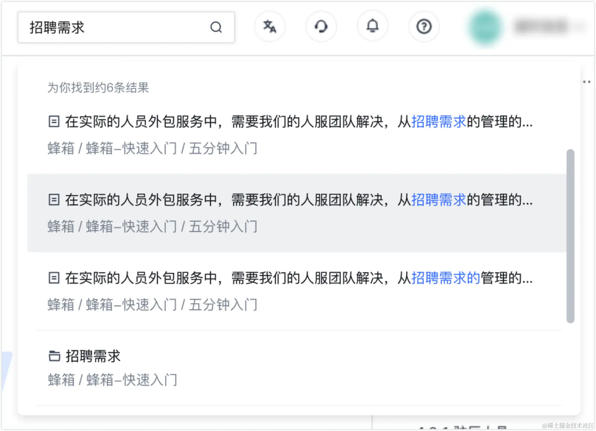Image resolution: width=596 pixels, height=431 pixels.
Task: Click breadcrumb 蜂箱 / 蜂箱–快速入门 / 五分钟入门 under third result
Action: pos(152,305)
